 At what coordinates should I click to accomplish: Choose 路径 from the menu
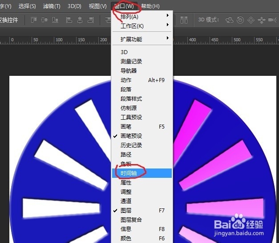[x=142, y=154]
